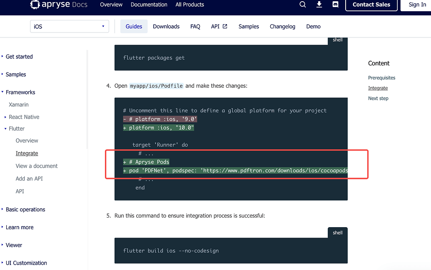Click the Contact Sales button
Image resolution: width=431 pixels, height=270 pixels.
(371, 5)
